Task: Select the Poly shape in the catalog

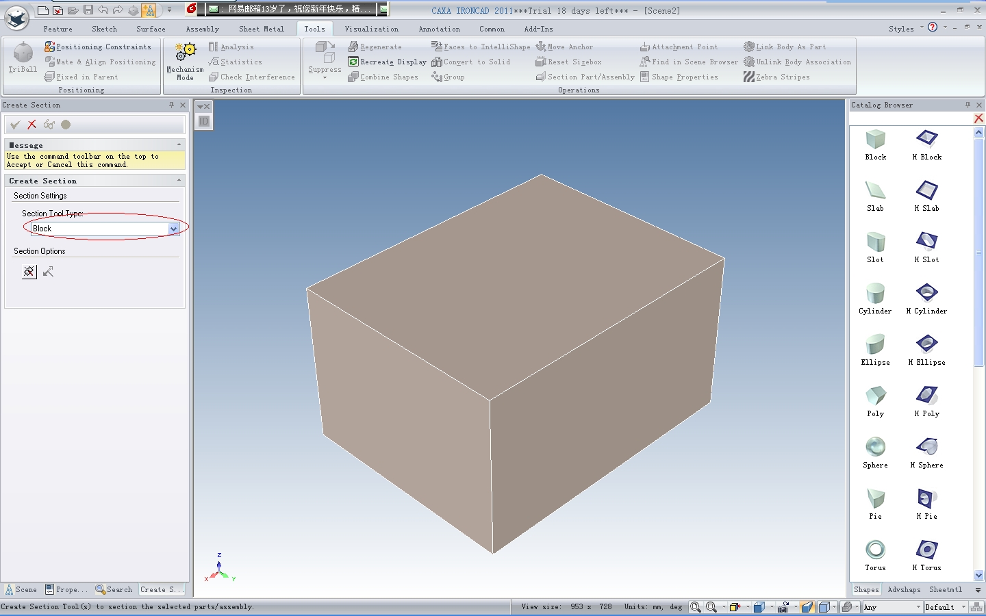Action: pos(875,402)
